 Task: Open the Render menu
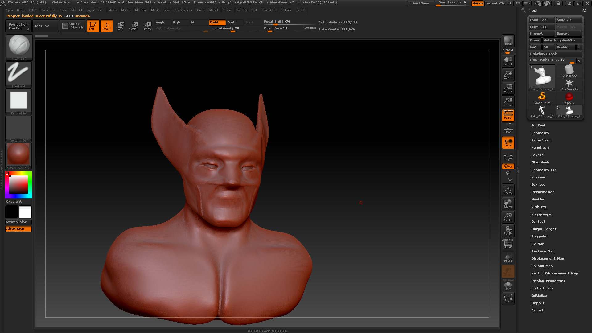coord(200,10)
